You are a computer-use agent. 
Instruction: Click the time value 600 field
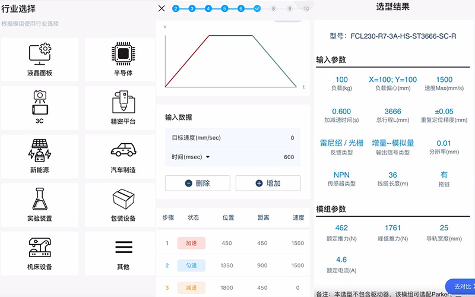pyautogui.click(x=289, y=157)
